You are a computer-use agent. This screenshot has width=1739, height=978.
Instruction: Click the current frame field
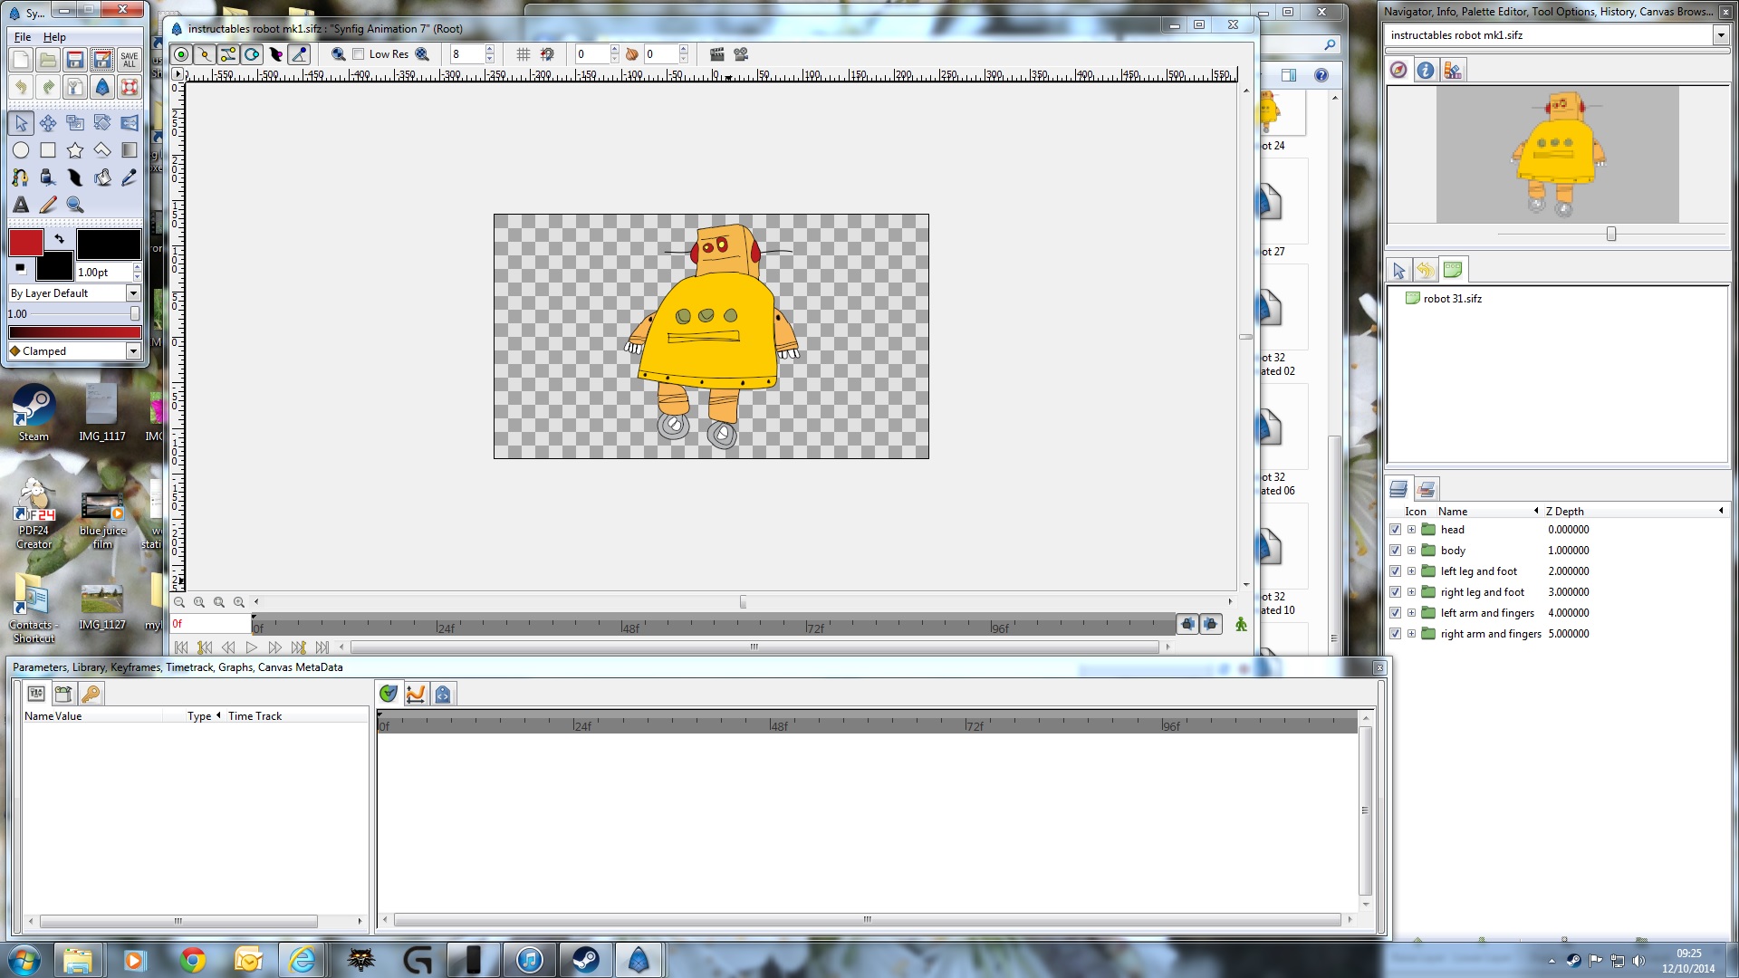point(210,624)
